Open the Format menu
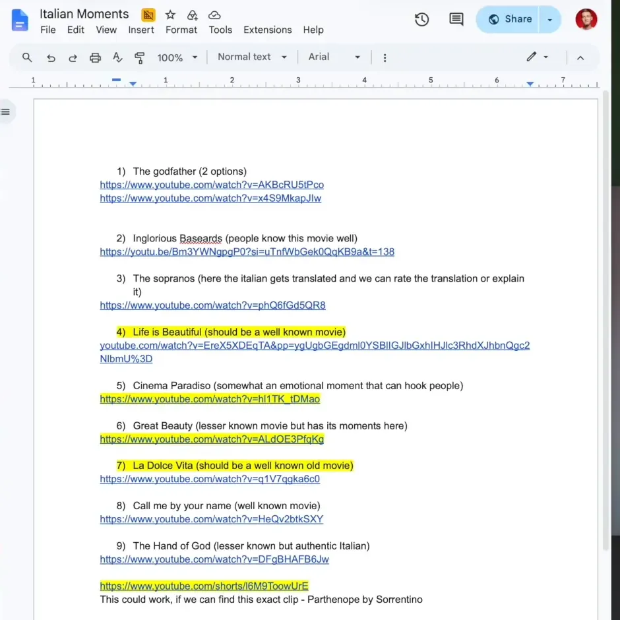This screenshot has height=620, width=620. [x=181, y=30]
